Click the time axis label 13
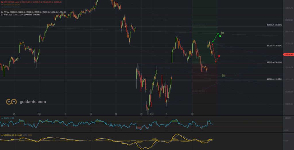294x150 pixels. click(x=192, y=114)
